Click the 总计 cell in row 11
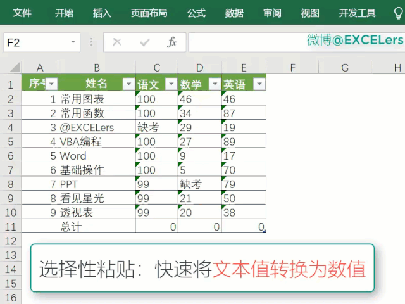The width and height of the screenshot is (405, 304). click(x=97, y=227)
